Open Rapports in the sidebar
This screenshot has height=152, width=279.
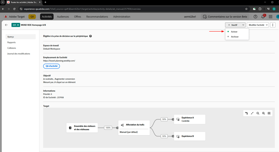12,42
